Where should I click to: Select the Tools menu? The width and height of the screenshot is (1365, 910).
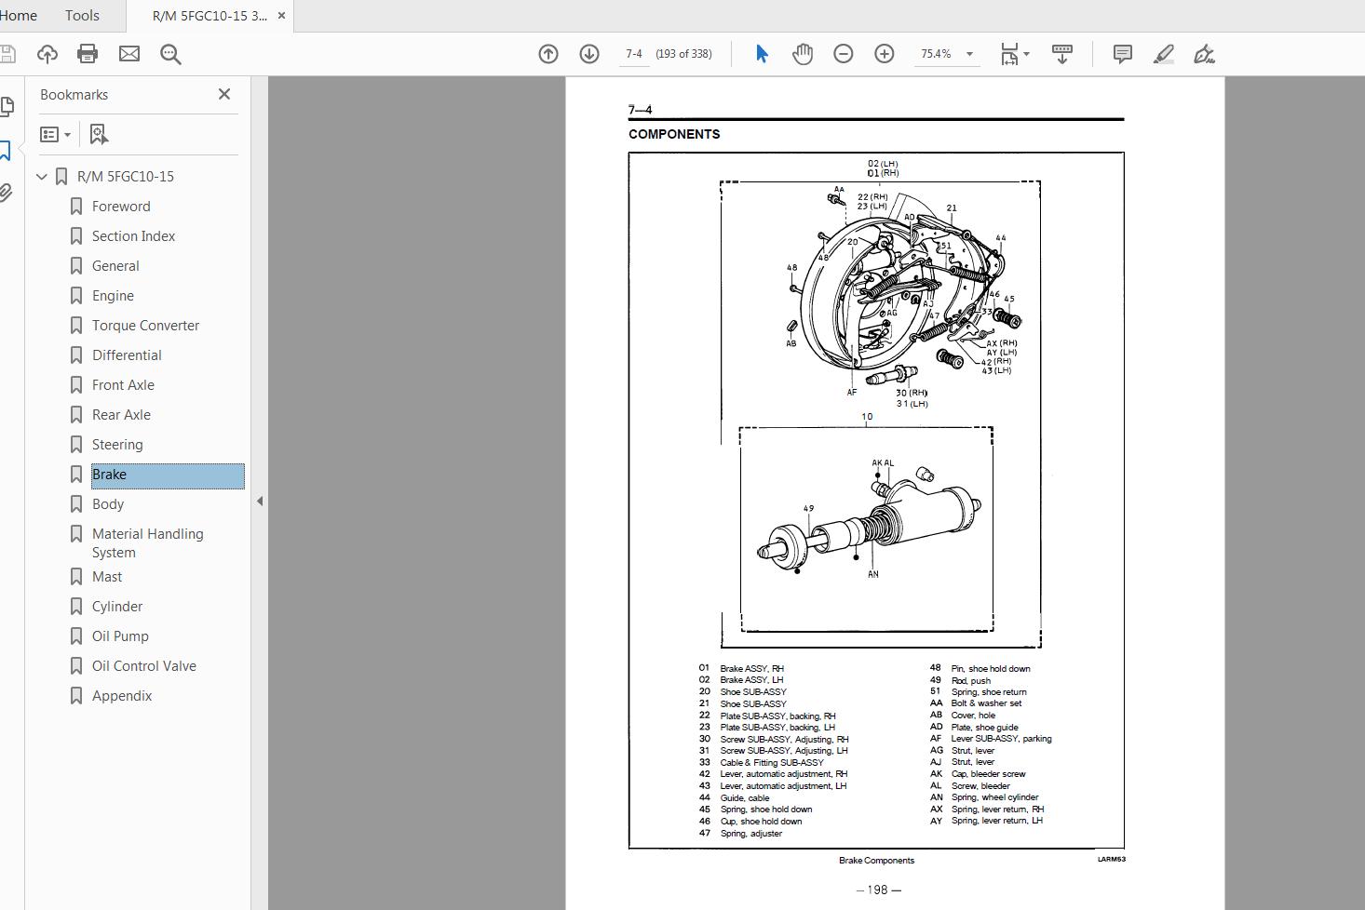(82, 15)
